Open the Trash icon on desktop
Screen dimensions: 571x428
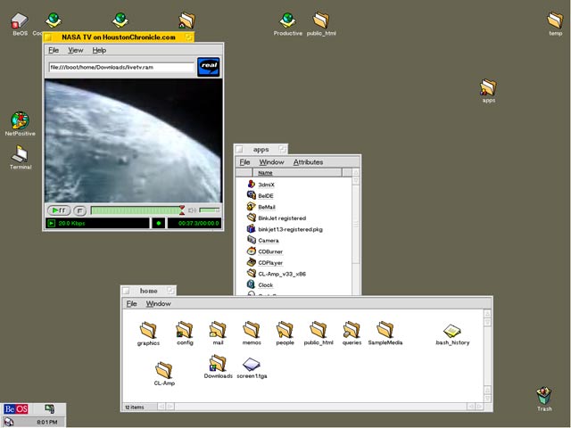544,395
